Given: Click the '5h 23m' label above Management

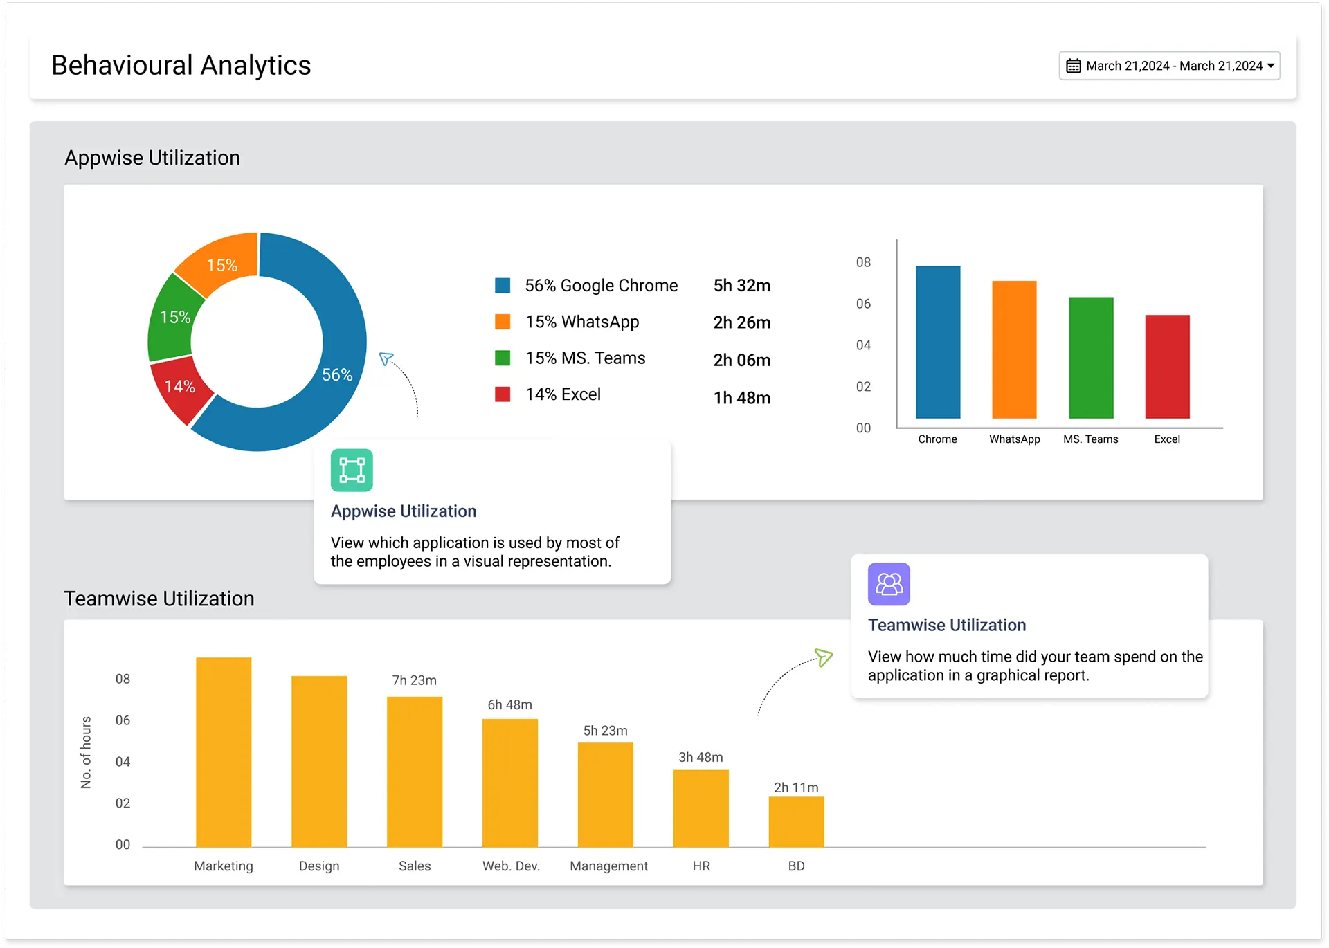Looking at the screenshot, I should point(606,731).
